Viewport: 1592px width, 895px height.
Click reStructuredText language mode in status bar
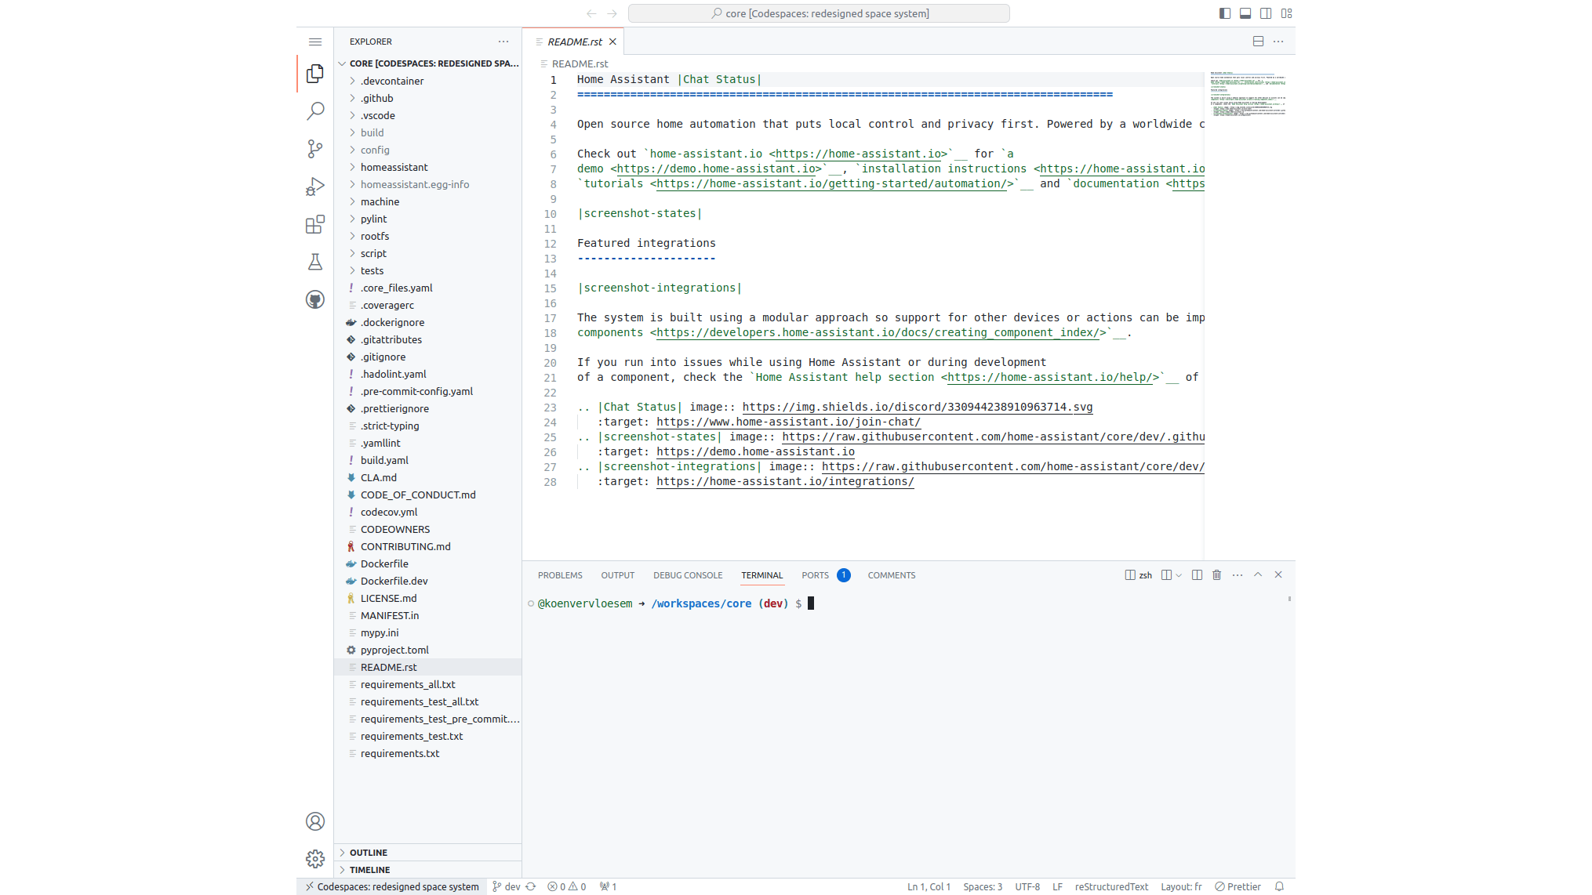click(1111, 886)
